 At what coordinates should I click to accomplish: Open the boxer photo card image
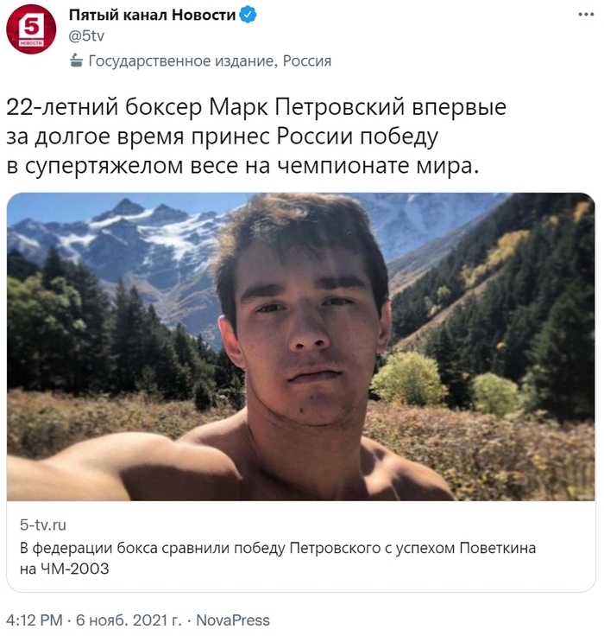coord(301,347)
